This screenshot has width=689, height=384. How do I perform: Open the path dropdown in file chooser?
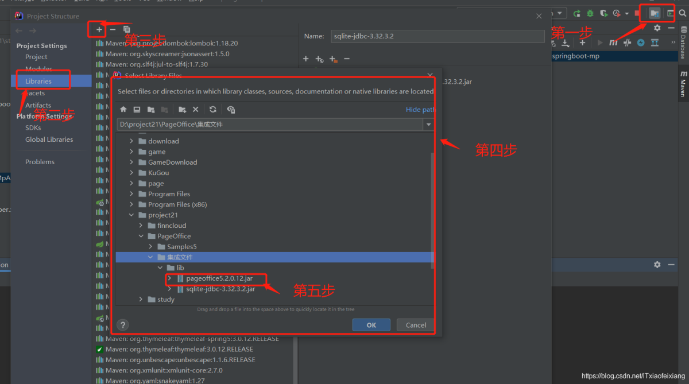[x=428, y=124]
